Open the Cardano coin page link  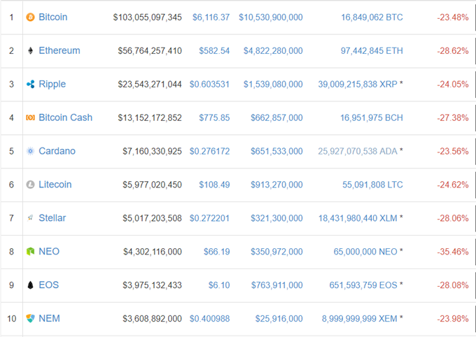pos(57,151)
